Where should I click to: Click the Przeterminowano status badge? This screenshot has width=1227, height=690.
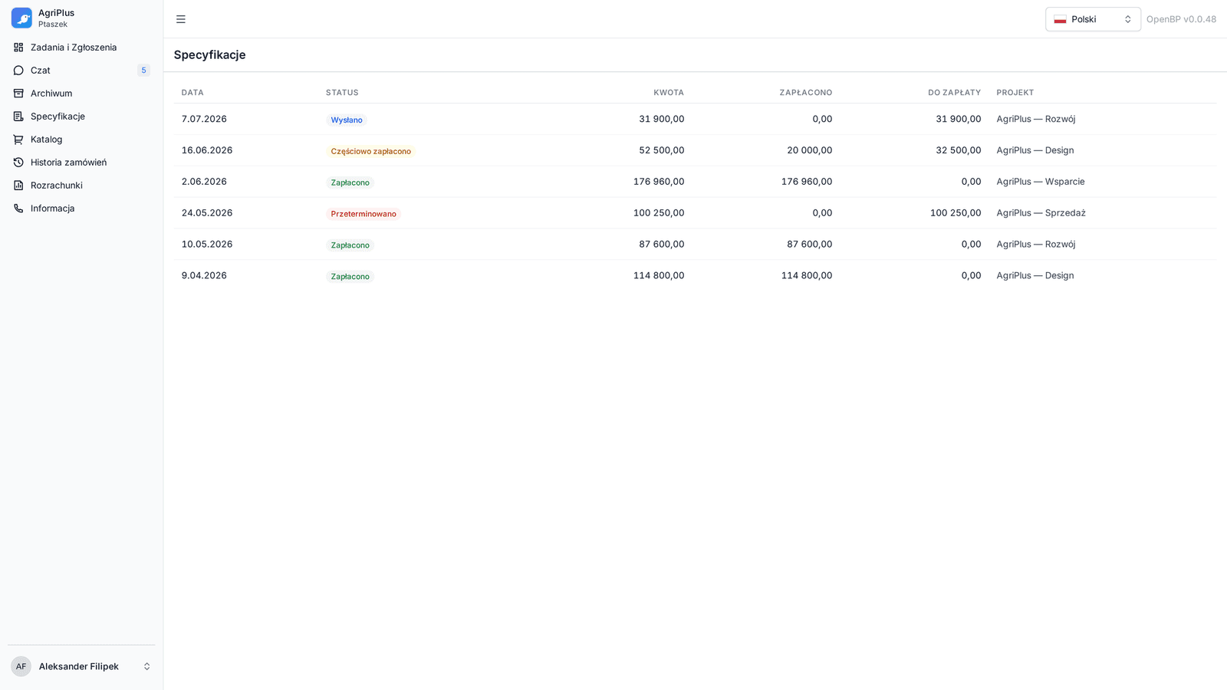(363, 214)
